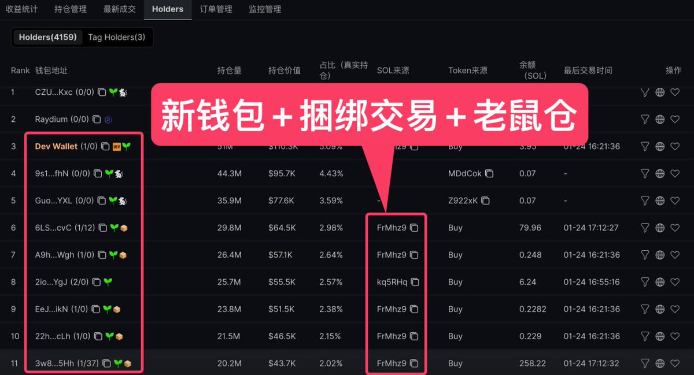The image size is (694, 375).
Task: Copy kq5RHq SOL source address
Action: click(415, 282)
